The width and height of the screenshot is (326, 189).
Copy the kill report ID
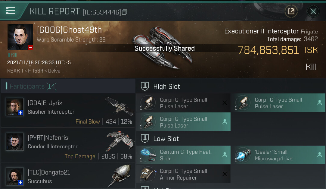pos(125,12)
